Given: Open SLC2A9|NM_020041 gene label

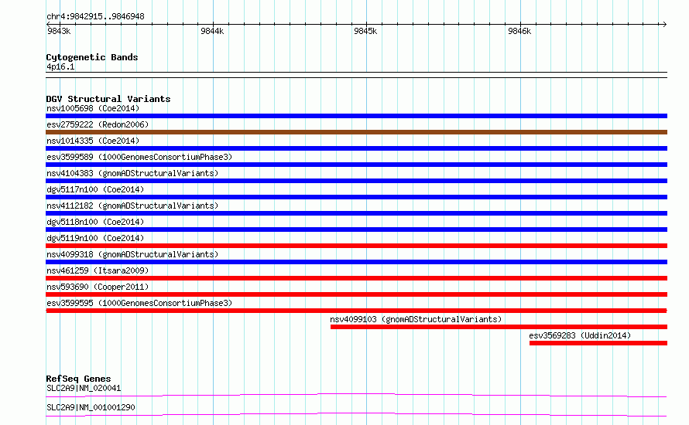Looking at the screenshot, I should coord(84,388).
